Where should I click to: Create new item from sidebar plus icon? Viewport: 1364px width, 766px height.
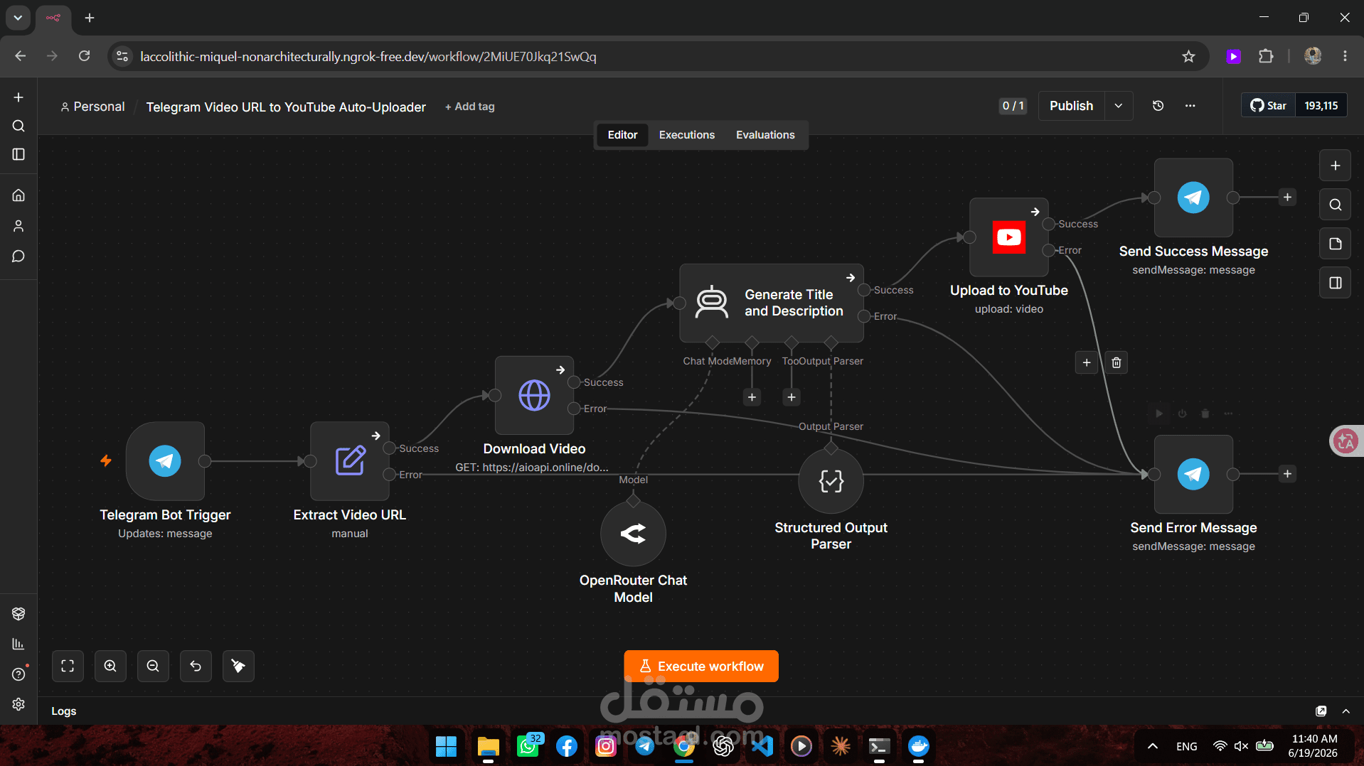tap(18, 97)
